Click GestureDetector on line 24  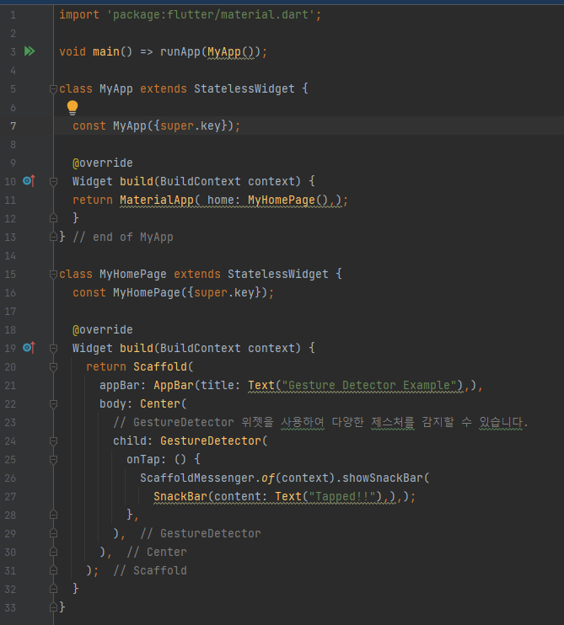pos(210,441)
